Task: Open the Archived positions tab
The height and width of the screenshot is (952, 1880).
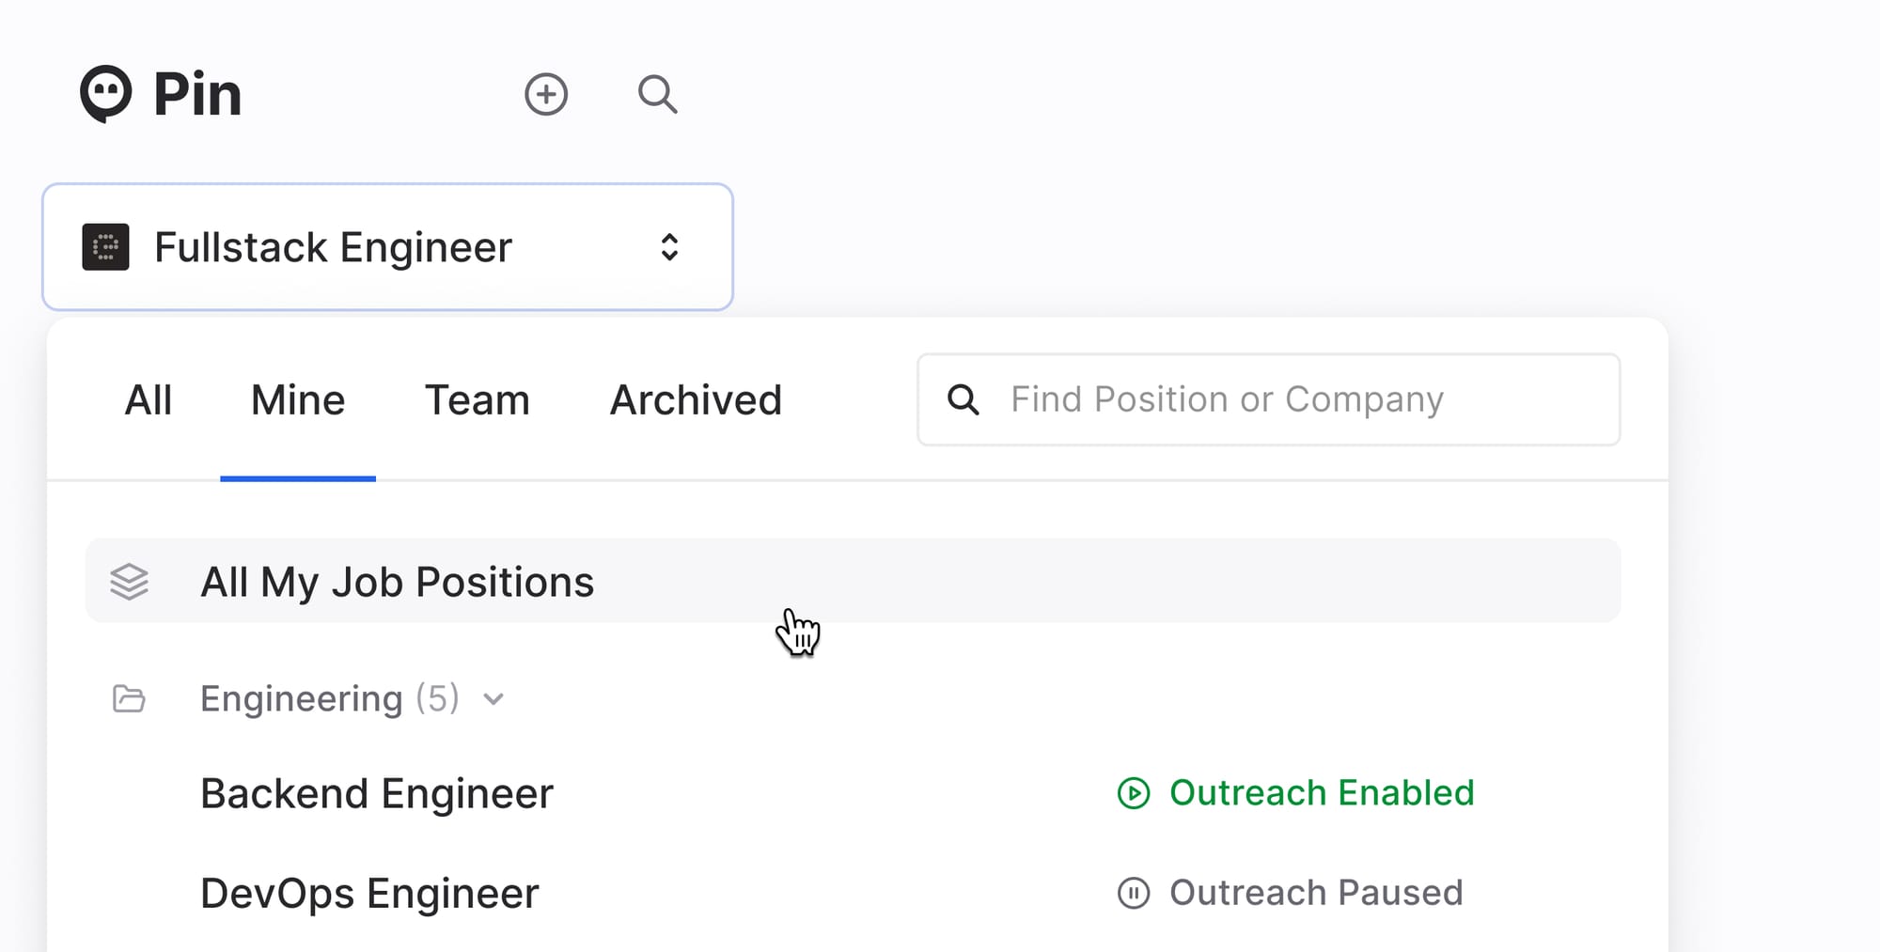Action: point(696,399)
